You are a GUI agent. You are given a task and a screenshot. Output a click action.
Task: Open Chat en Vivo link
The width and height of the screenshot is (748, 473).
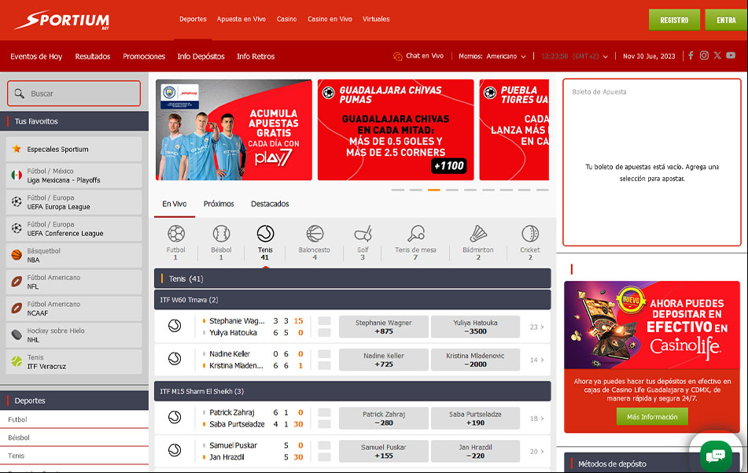[418, 57]
